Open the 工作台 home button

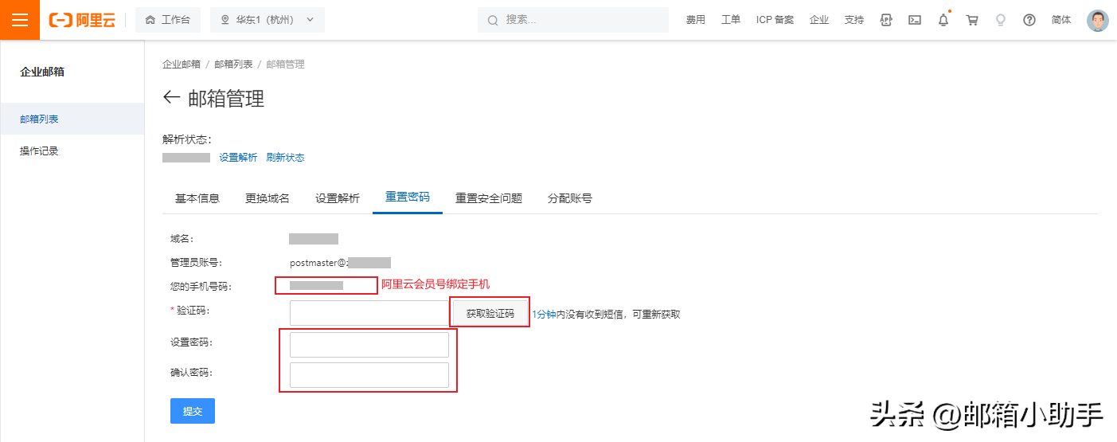tap(168, 20)
